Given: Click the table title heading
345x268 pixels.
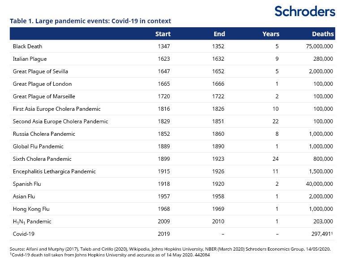Looking at the screenshot, I should [x=91, y=21].
